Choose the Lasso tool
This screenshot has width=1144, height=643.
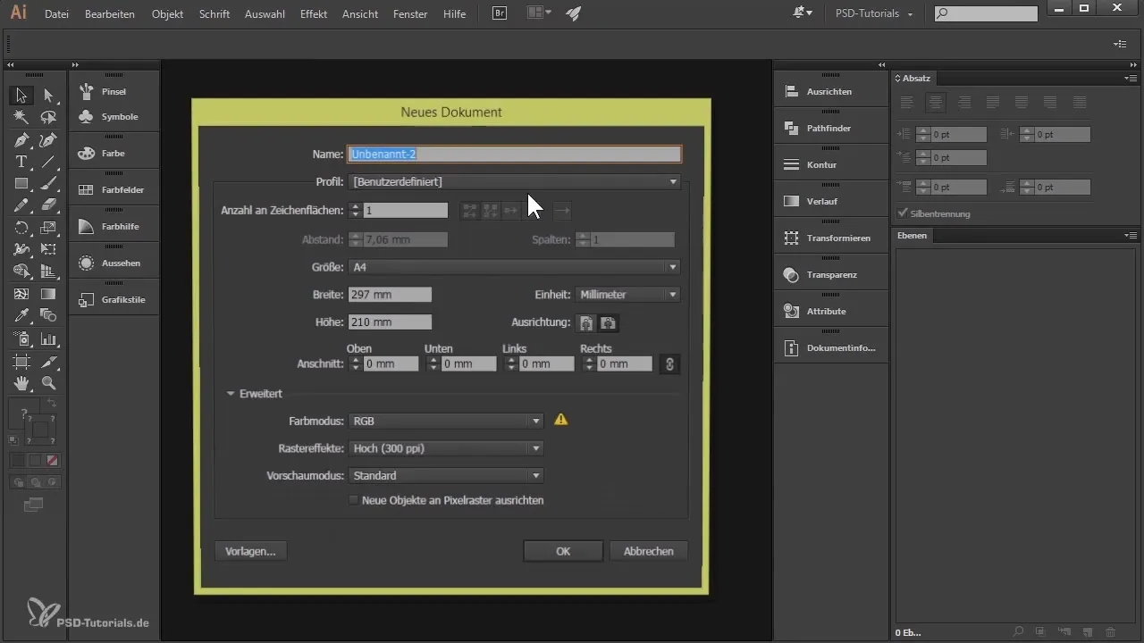click(x=48, y=117)
